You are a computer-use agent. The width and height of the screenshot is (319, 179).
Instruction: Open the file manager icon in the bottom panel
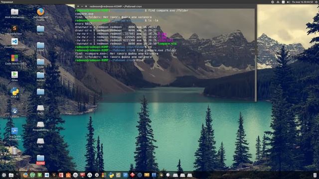pyautogui.click(x=11, y=175)
